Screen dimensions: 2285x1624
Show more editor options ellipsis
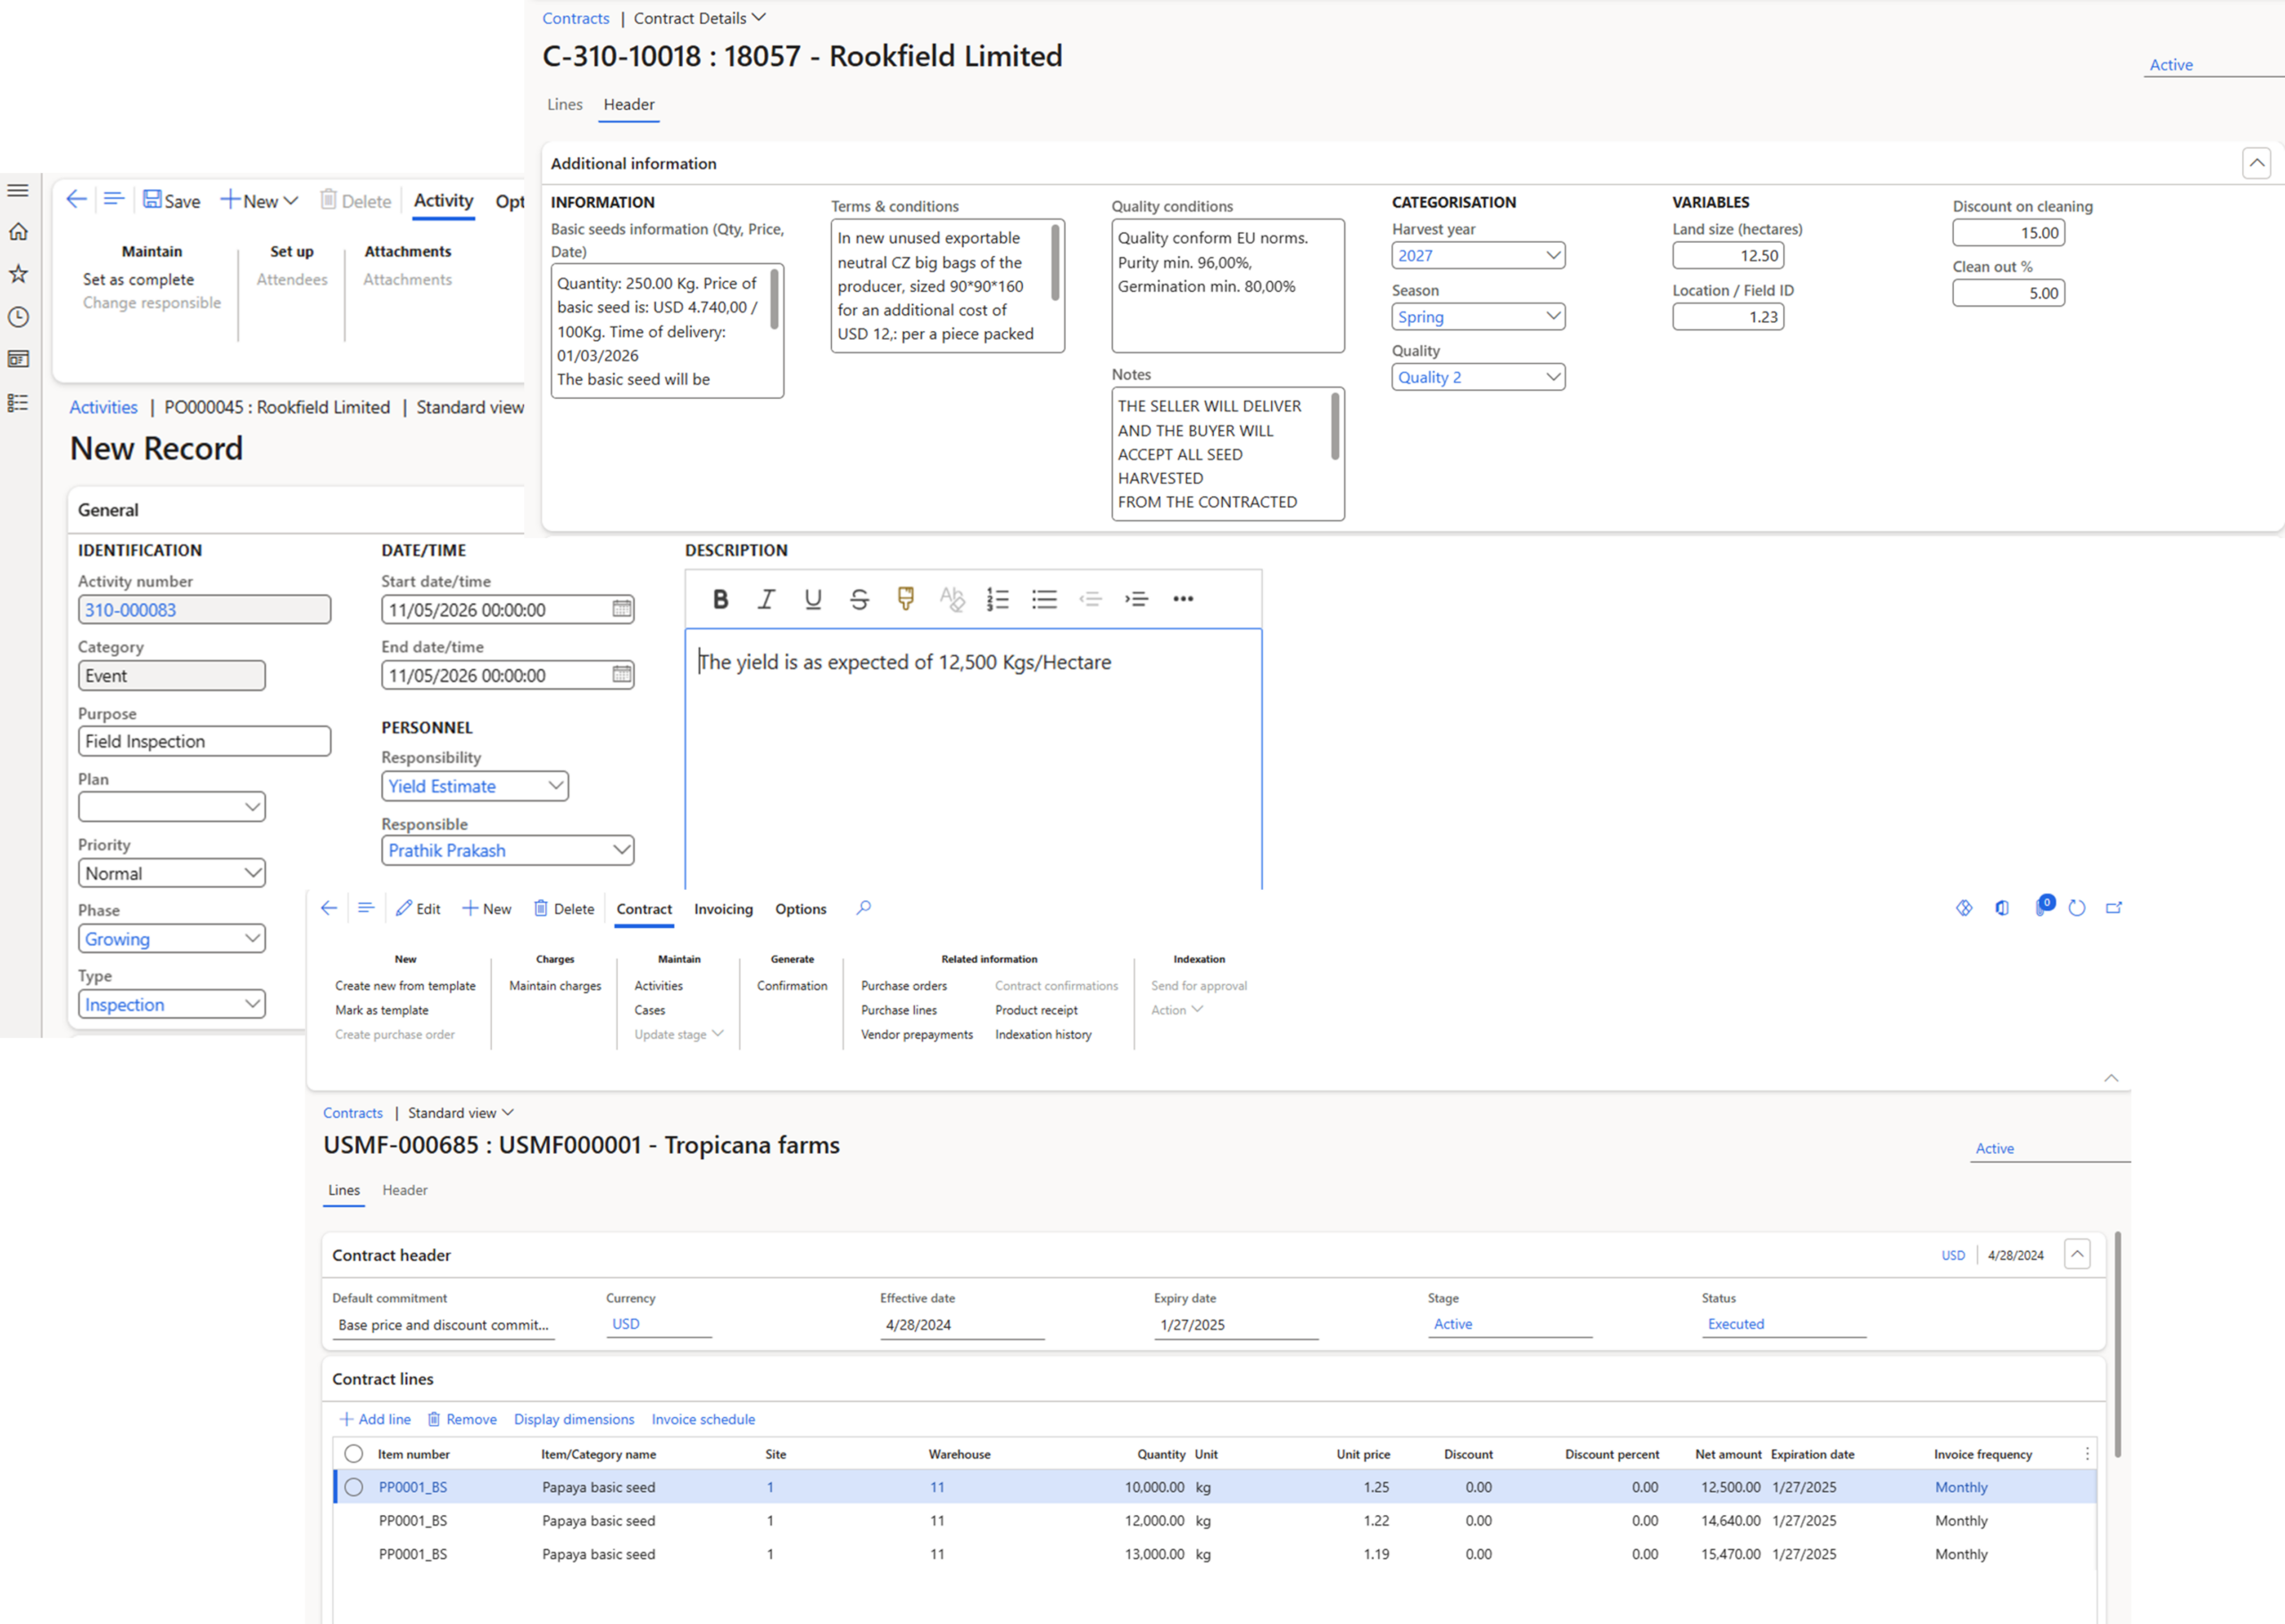pos(1183,599)
